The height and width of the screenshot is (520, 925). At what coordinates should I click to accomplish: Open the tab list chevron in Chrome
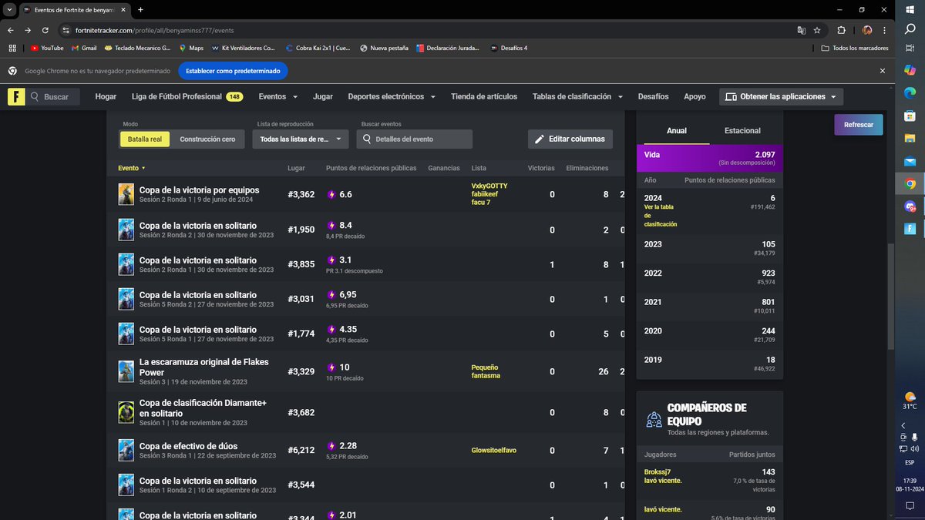[8, 9]
